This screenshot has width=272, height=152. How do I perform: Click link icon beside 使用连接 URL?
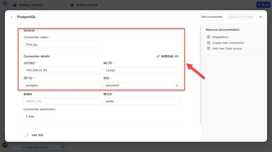(158, 56)
